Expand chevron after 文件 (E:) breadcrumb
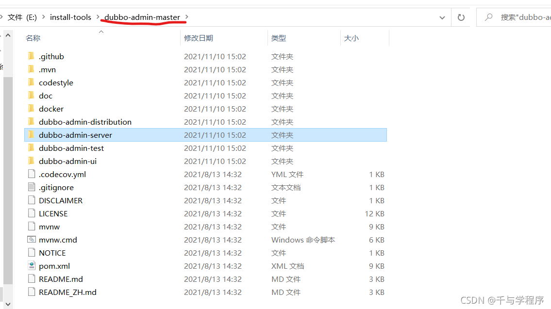The width and height of the screenshot is (551, 309). [44, 17]
